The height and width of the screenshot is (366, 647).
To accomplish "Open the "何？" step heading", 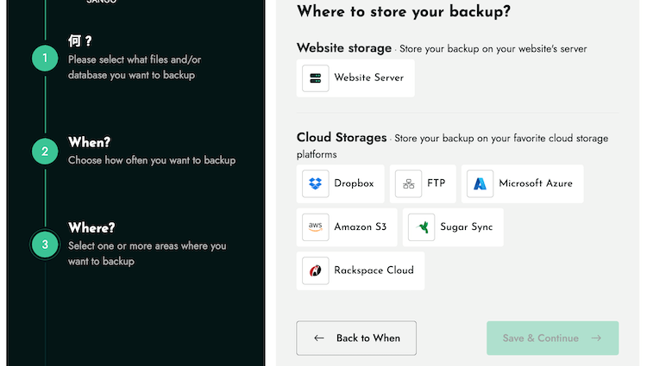I will pyautogui.click(x=80, y=42).
